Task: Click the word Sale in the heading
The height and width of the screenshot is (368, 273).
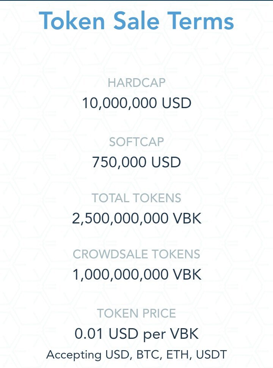Action: [x=136, y=21]
